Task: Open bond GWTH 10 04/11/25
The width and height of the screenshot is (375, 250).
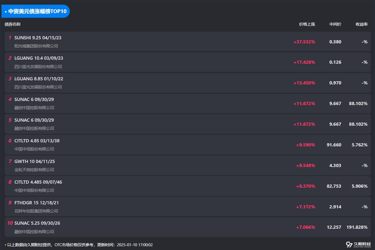Action: click(34, 161)
